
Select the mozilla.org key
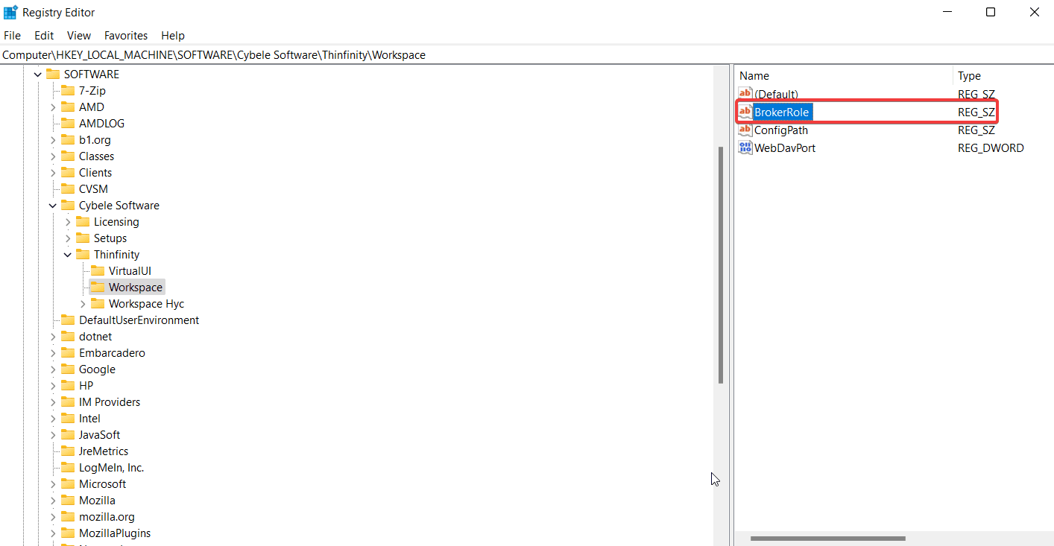pyautogui.click(x=107, y=517)
